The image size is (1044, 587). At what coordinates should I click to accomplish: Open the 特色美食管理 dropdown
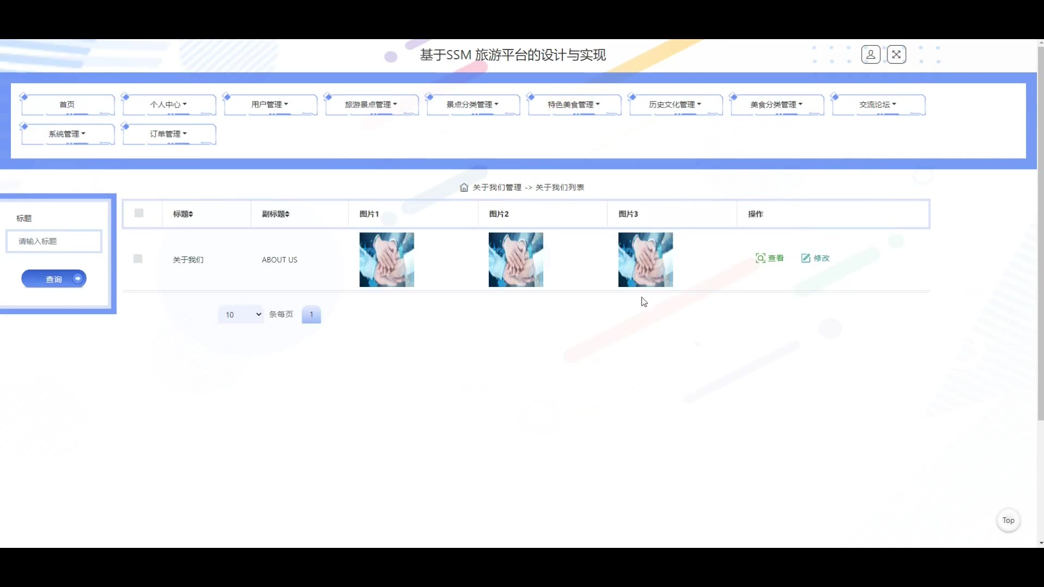[574, 104]
